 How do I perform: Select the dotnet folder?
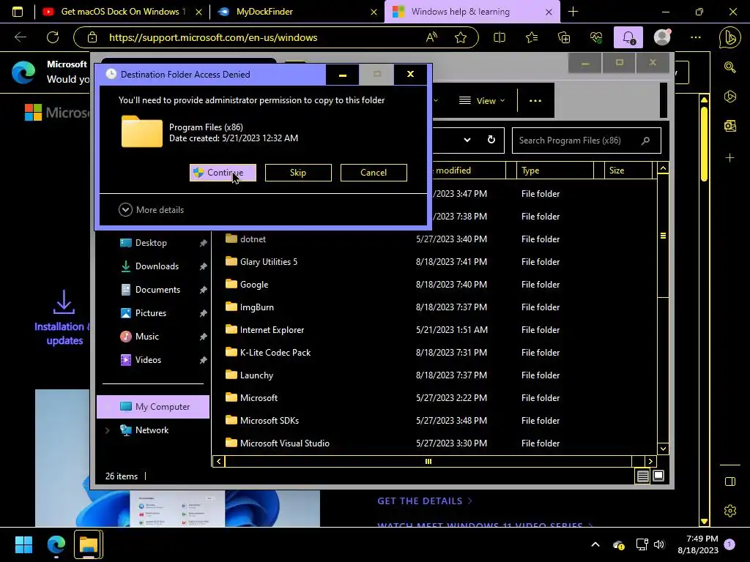point(253,239)
